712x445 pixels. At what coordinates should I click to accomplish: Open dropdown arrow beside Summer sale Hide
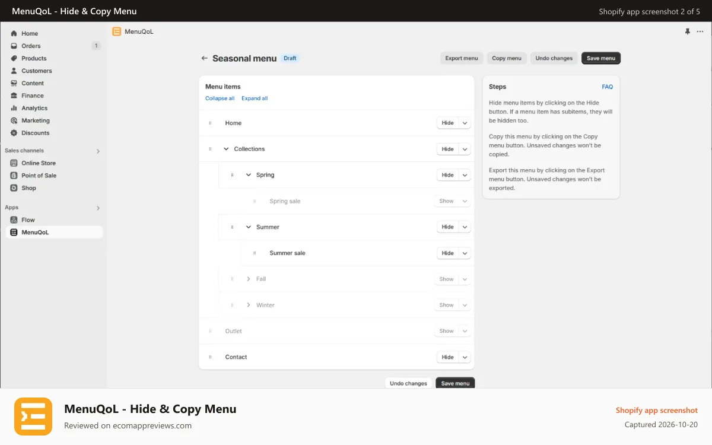tap(465, 253)
